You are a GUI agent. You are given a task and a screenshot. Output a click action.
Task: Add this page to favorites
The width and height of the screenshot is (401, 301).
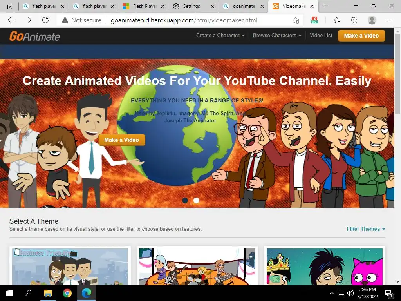[x=296, y=20]
